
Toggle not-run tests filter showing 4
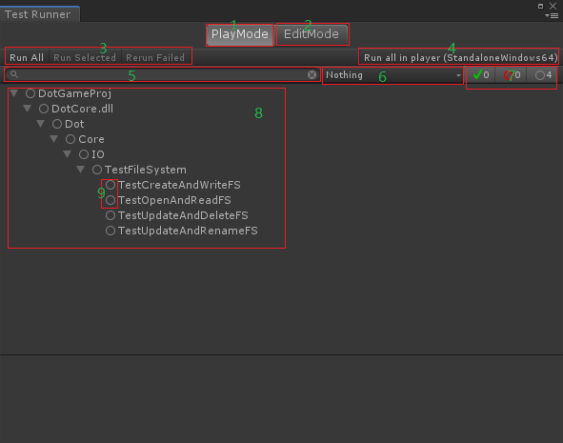543,75
